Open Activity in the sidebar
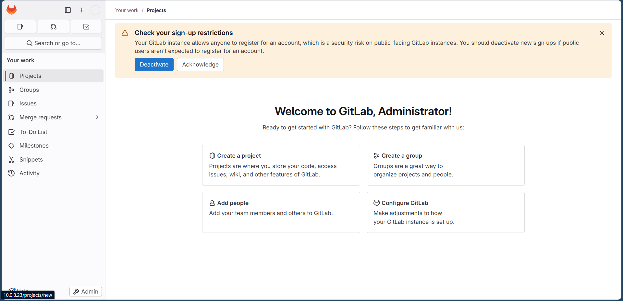Viewport: 623px width, 301px height. tap(54, 173)
